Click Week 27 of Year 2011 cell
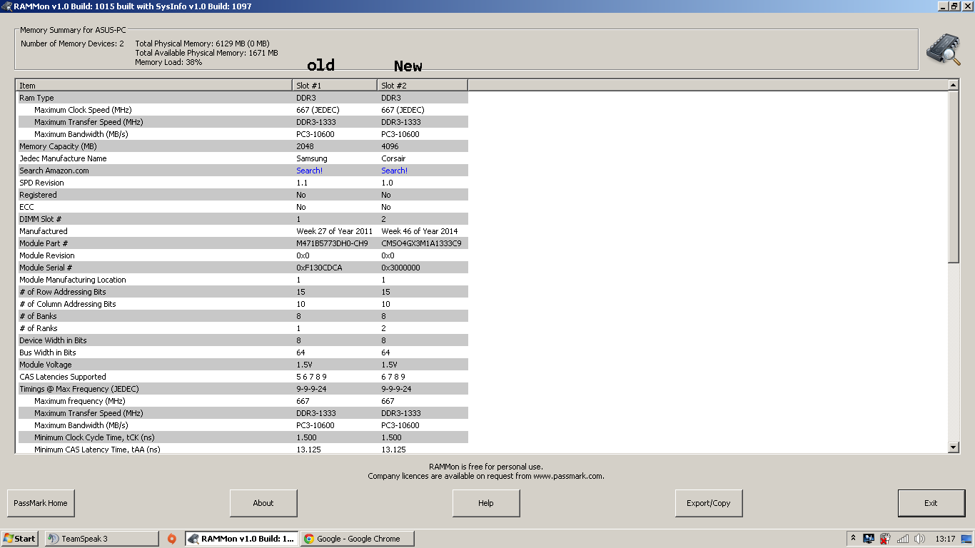Viewport: 975px width, 548px height. point(335,231)
